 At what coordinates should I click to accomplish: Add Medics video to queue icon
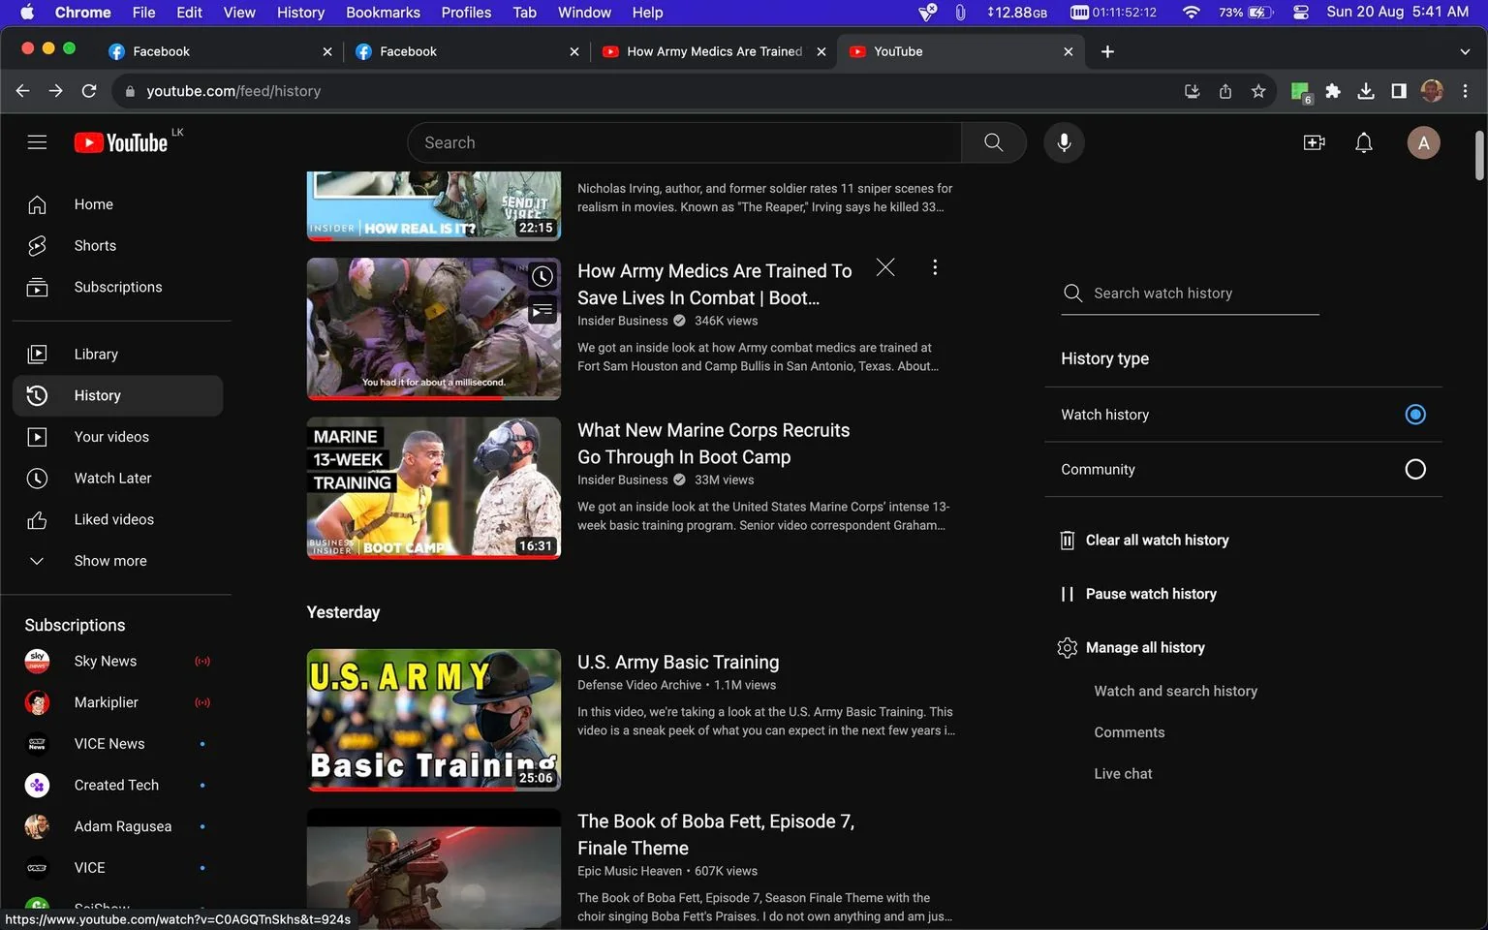pos(542,311)
